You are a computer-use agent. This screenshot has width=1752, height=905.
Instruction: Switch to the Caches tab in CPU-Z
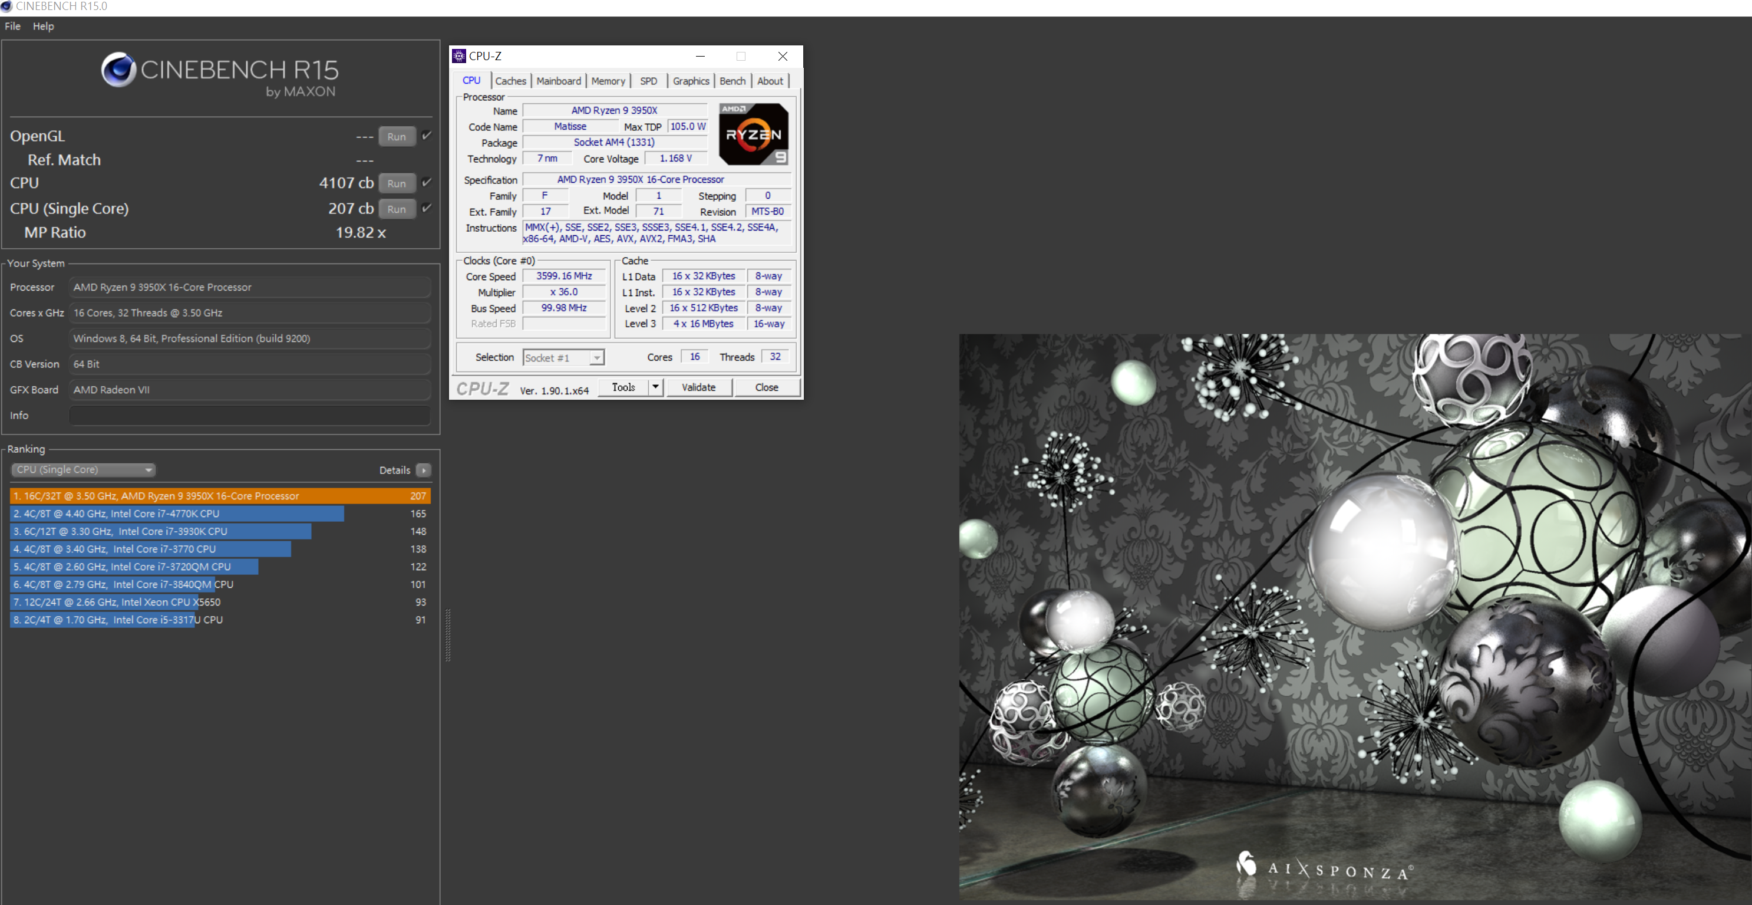pos(511,81)
